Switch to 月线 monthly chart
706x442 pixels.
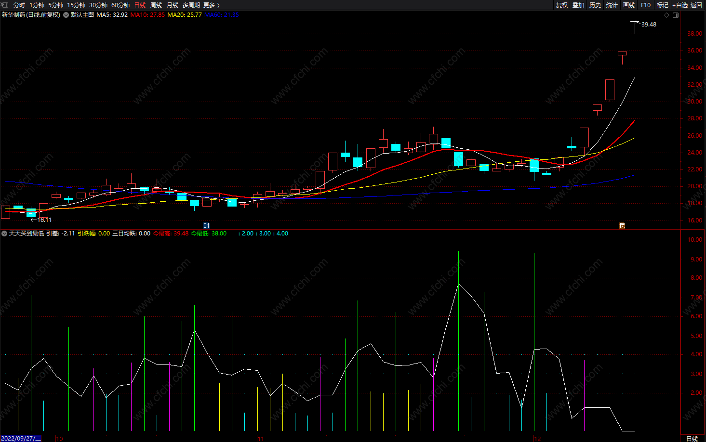click(173, 5)
